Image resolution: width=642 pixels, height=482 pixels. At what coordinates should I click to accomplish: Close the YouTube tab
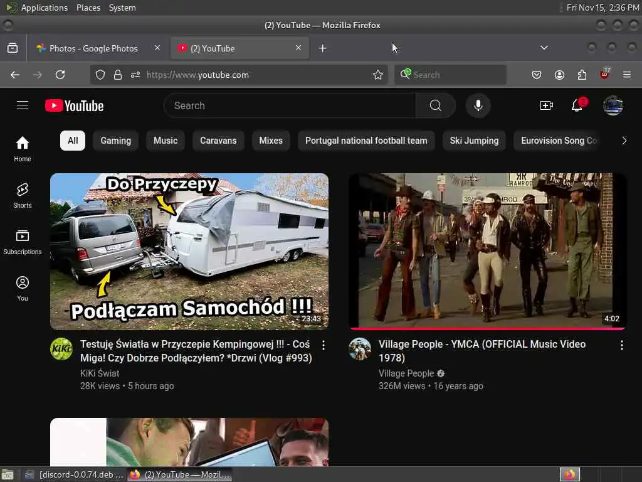(298, 48)
